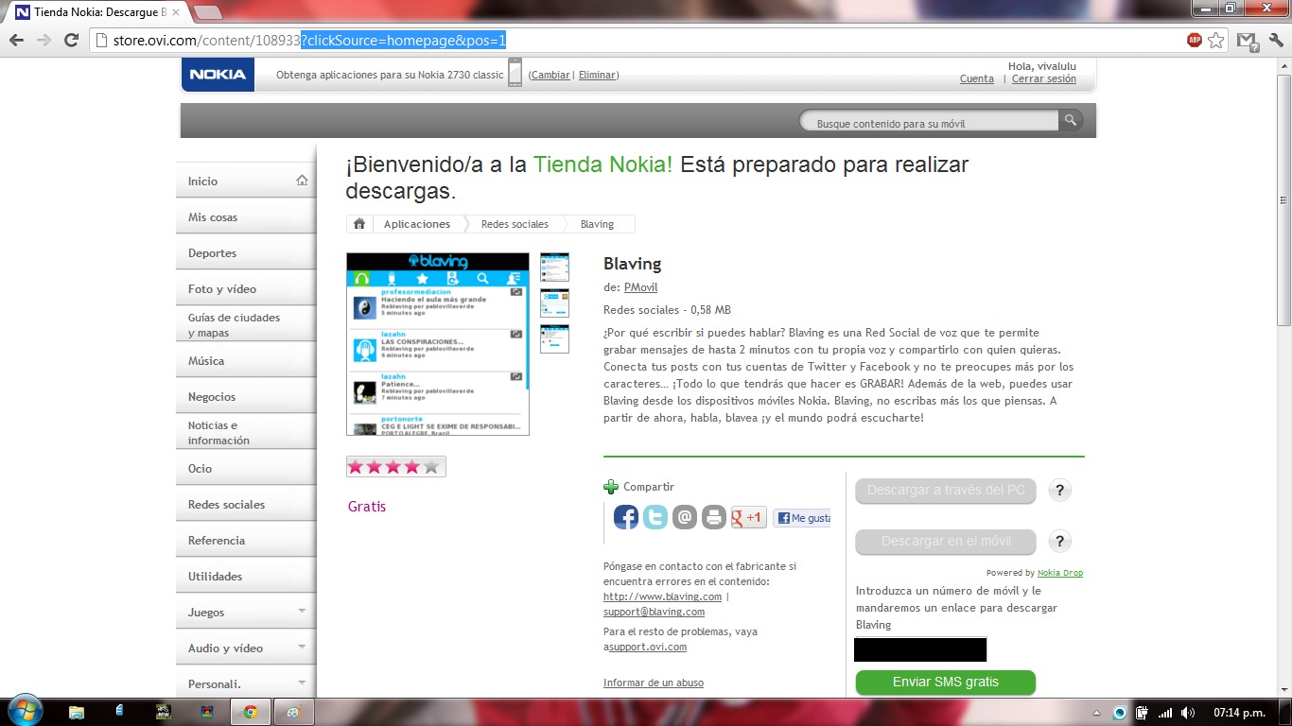Open the Cuenta link
Viewport: 1292px width, 726px height.
point(977,78)
